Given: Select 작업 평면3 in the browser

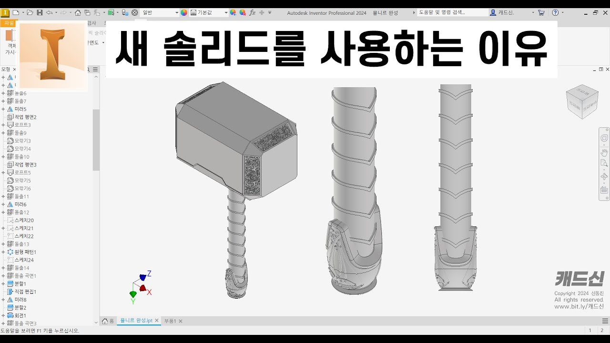Looking at the screenshot, I should pos(25,165).
